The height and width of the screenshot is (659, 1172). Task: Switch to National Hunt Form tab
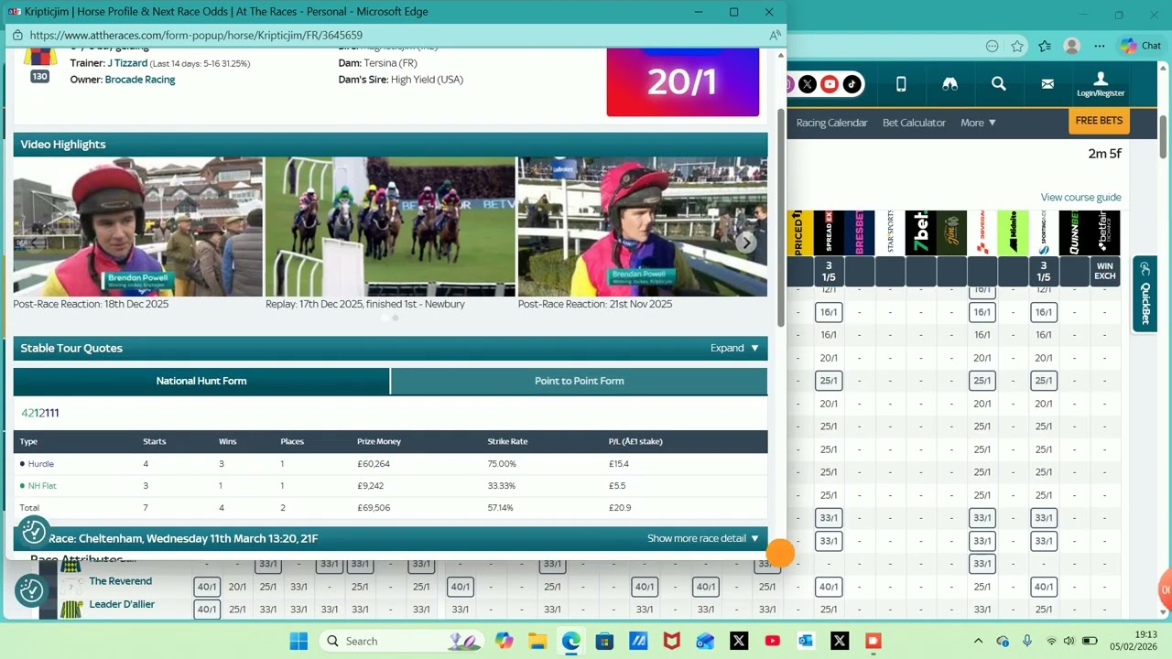click(x=201, y=381)
